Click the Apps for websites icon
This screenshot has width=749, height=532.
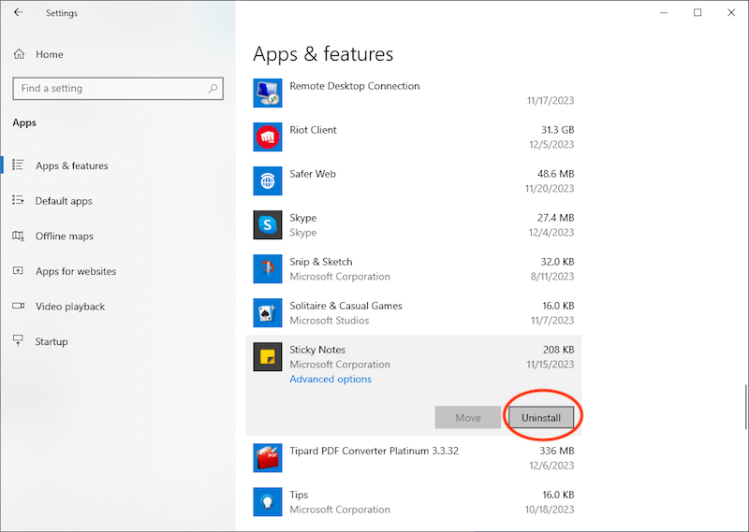click(18, 271)
